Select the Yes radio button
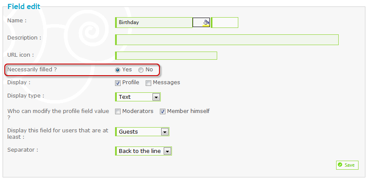This screenshot has height=180, width=368. click(118, 70)
